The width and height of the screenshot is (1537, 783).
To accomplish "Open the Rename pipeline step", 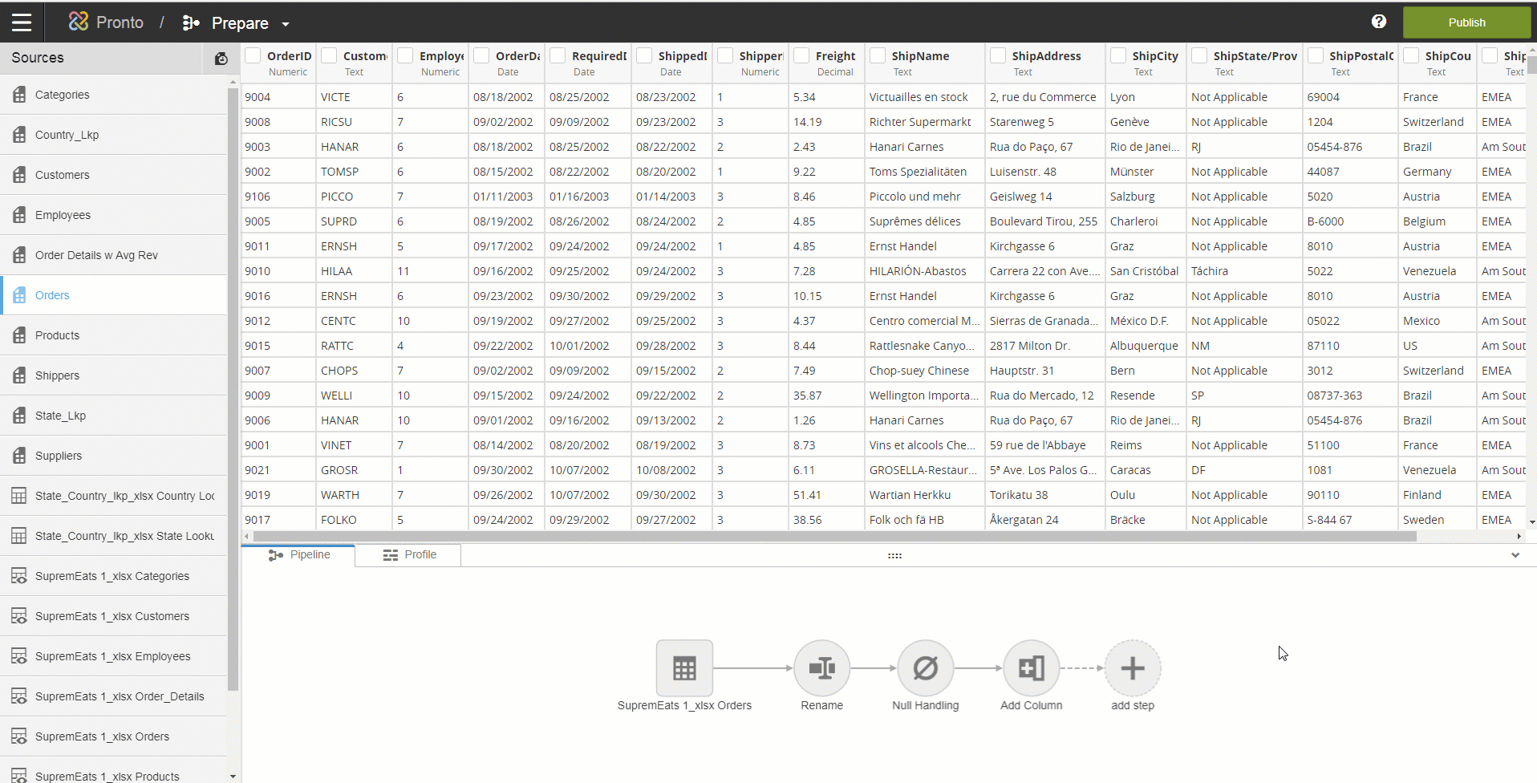I will (x=821, y=668).
